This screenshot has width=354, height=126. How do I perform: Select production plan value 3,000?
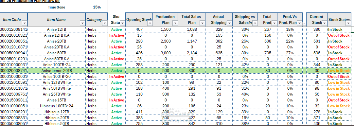point(166,53)
